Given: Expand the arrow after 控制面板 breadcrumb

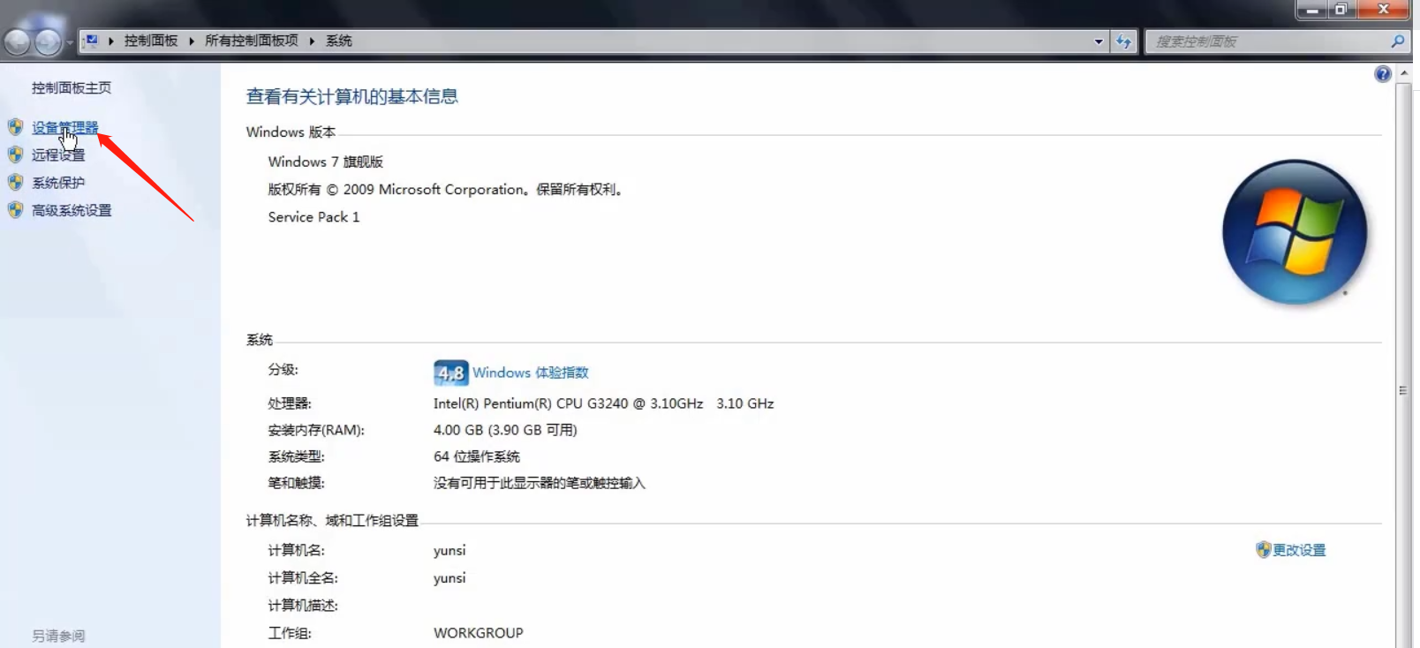Looking at the screenshot, I should pos(192,41).
